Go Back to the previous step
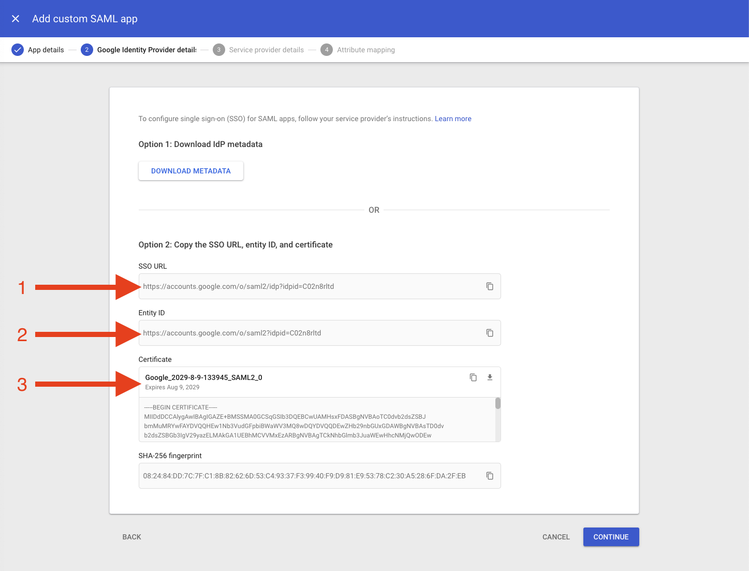This screenshot has width=749, height=571. (x=131, y=537)
